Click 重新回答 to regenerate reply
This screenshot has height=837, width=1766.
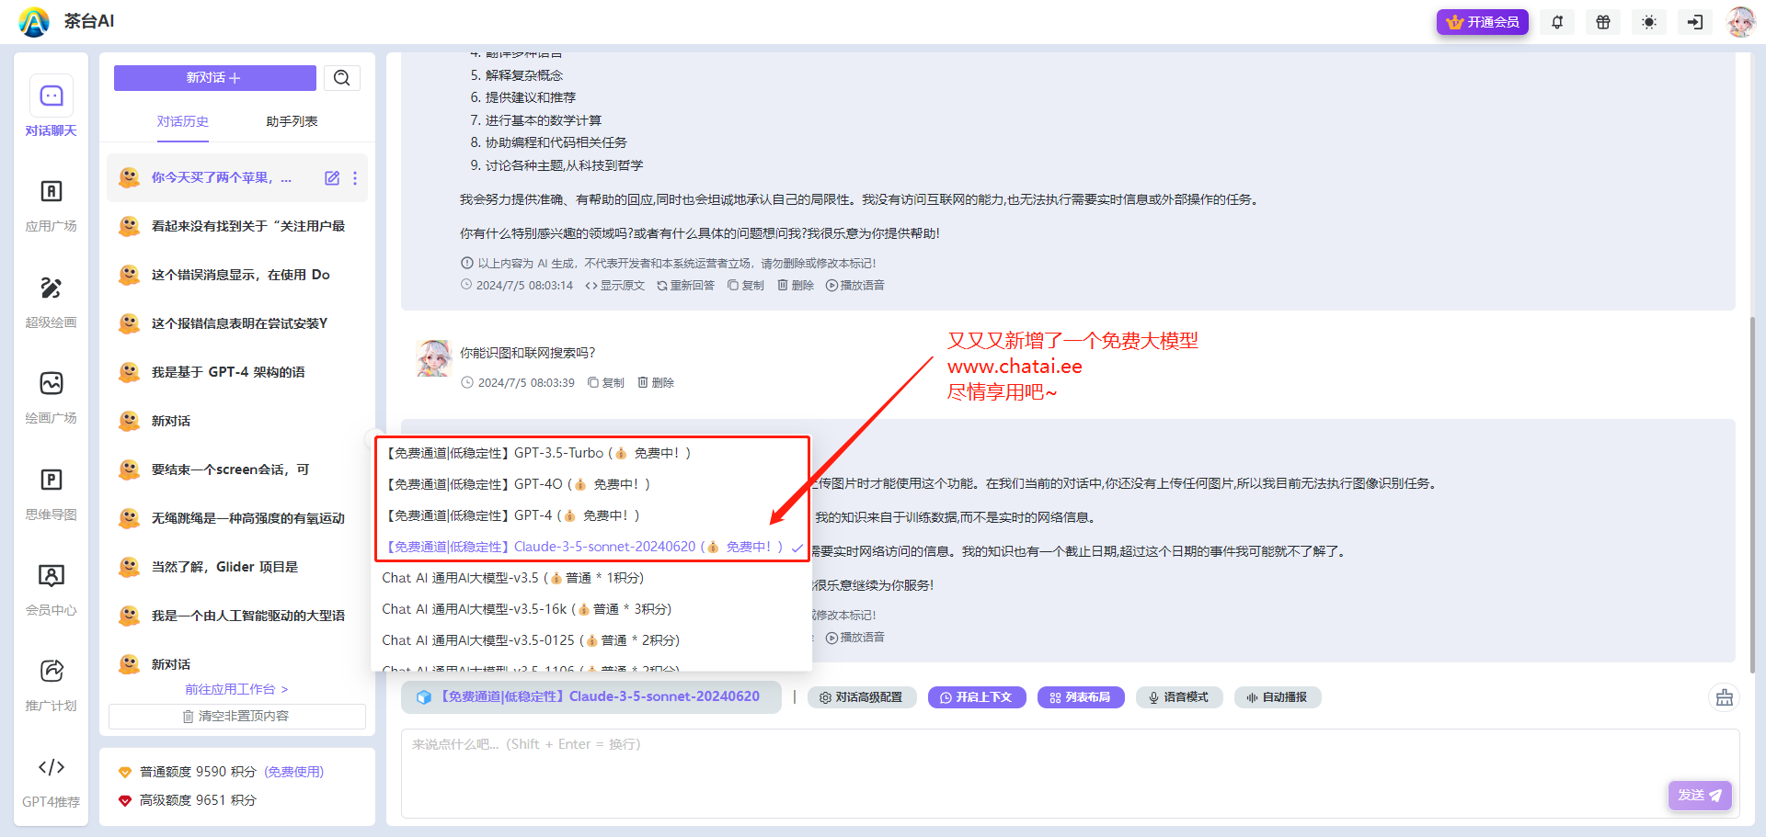(x=686, y=286)
